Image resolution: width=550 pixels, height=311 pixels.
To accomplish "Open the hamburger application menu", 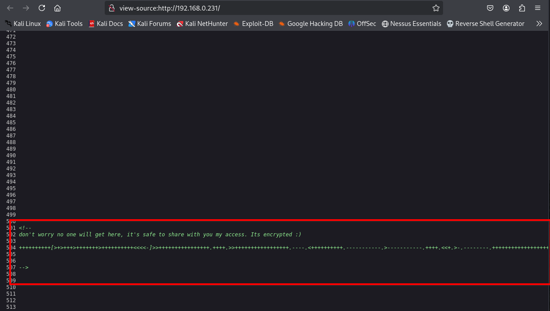I will pos(538,8).
